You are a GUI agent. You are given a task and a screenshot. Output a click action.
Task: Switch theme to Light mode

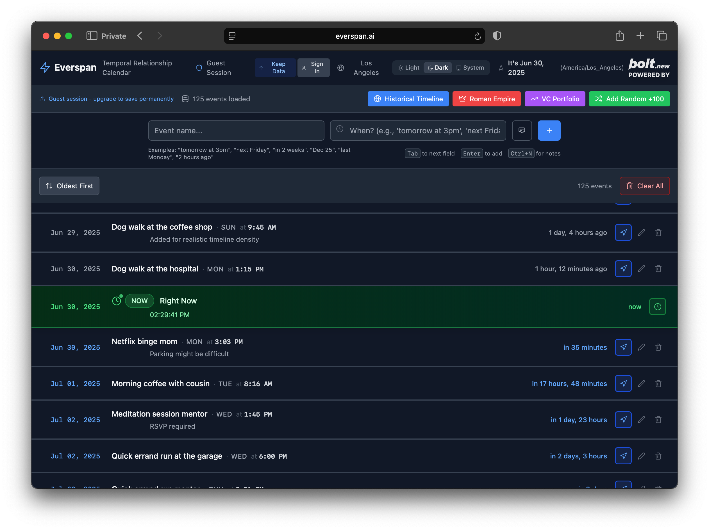(408, 68)
